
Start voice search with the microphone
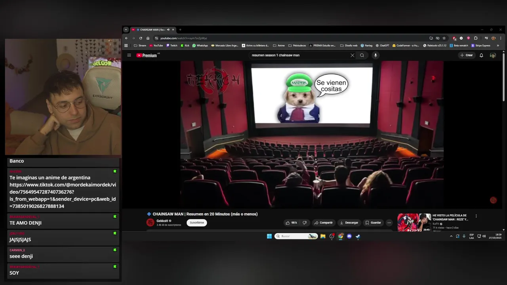(x=375, y=55)
